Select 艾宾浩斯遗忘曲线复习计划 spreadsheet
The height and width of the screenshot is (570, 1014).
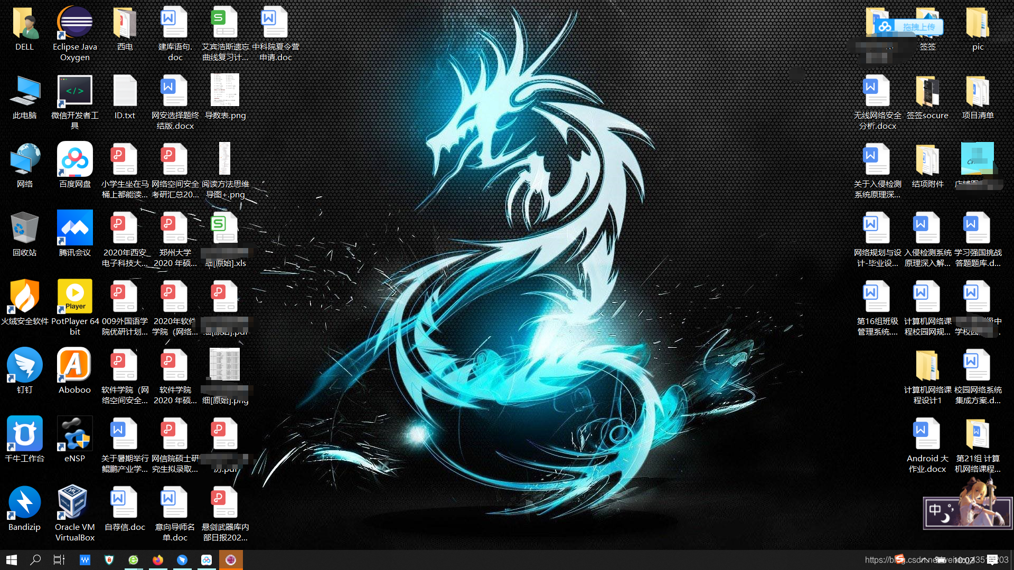(x=225, y=34)
